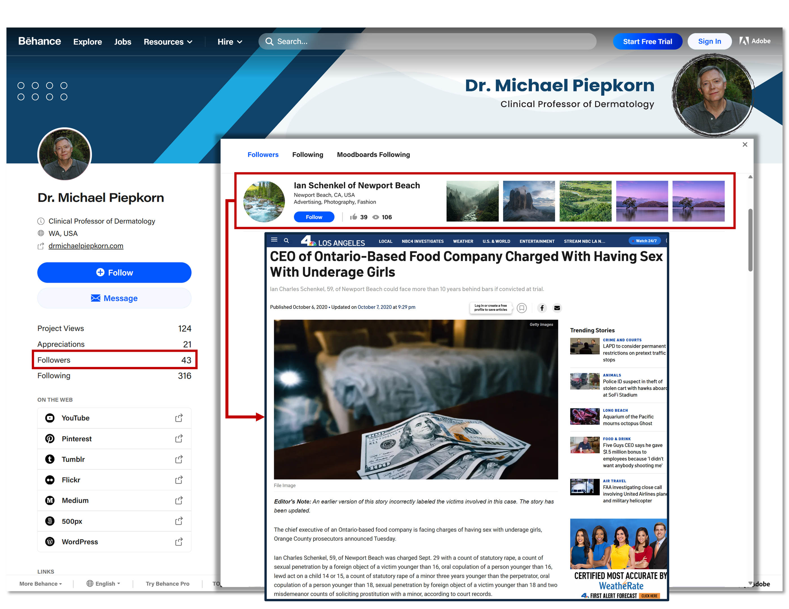Click the October 7, 2020 date link
This screenshot has height=609, width=789.
[x=374, y=307]
